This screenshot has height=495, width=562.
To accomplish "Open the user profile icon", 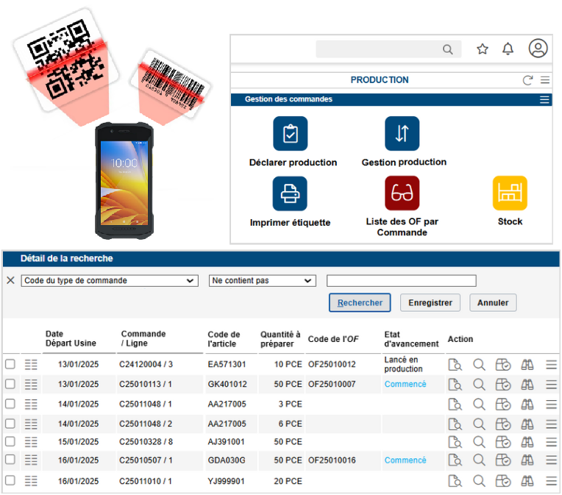I will 538,49.
